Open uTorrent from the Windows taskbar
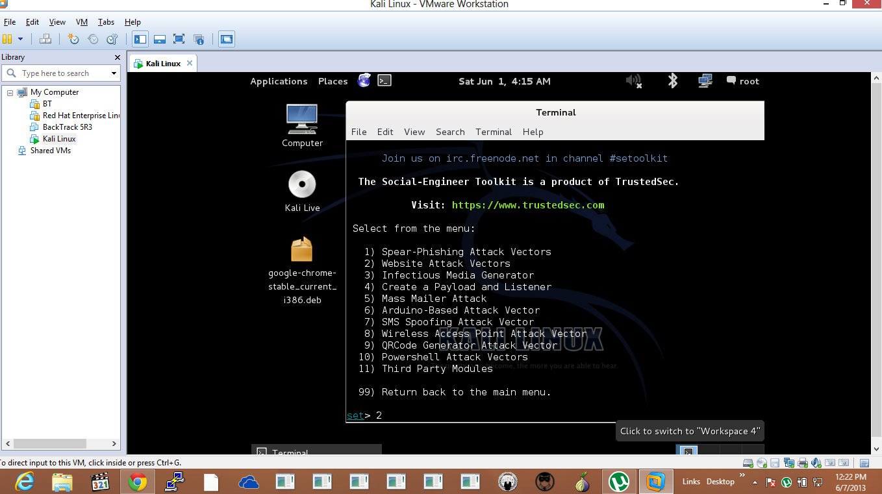Viewport: 882px width, 494px height. point(619,482)
